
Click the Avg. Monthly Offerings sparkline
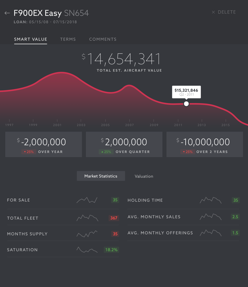click(x=211, y=233)
